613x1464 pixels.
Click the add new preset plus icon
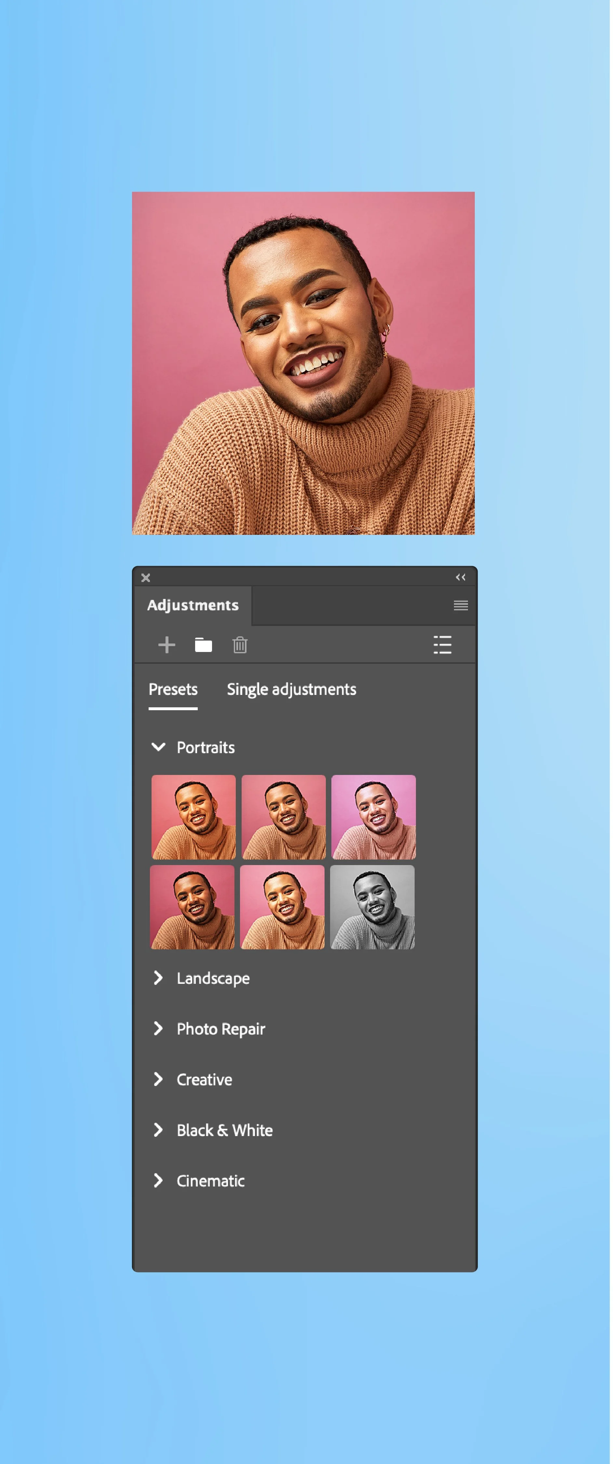[x=167, y=645]
